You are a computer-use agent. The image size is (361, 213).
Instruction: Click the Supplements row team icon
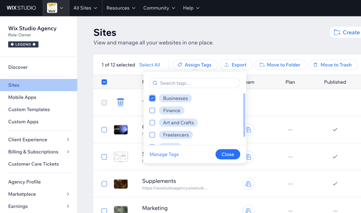pyautogui.click(x=248, y=184)
